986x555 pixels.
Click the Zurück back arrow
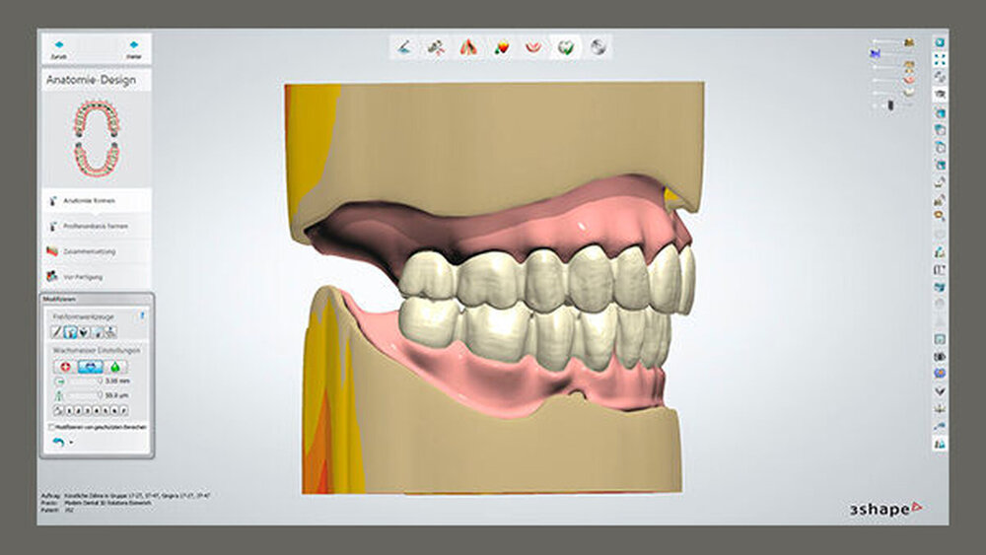coord(60,46)
